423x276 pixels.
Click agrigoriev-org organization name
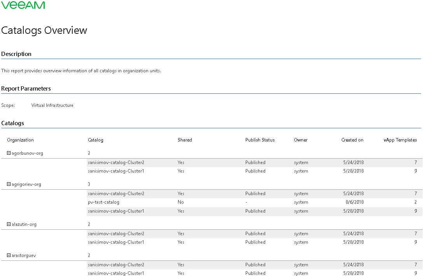coord(26,184)
